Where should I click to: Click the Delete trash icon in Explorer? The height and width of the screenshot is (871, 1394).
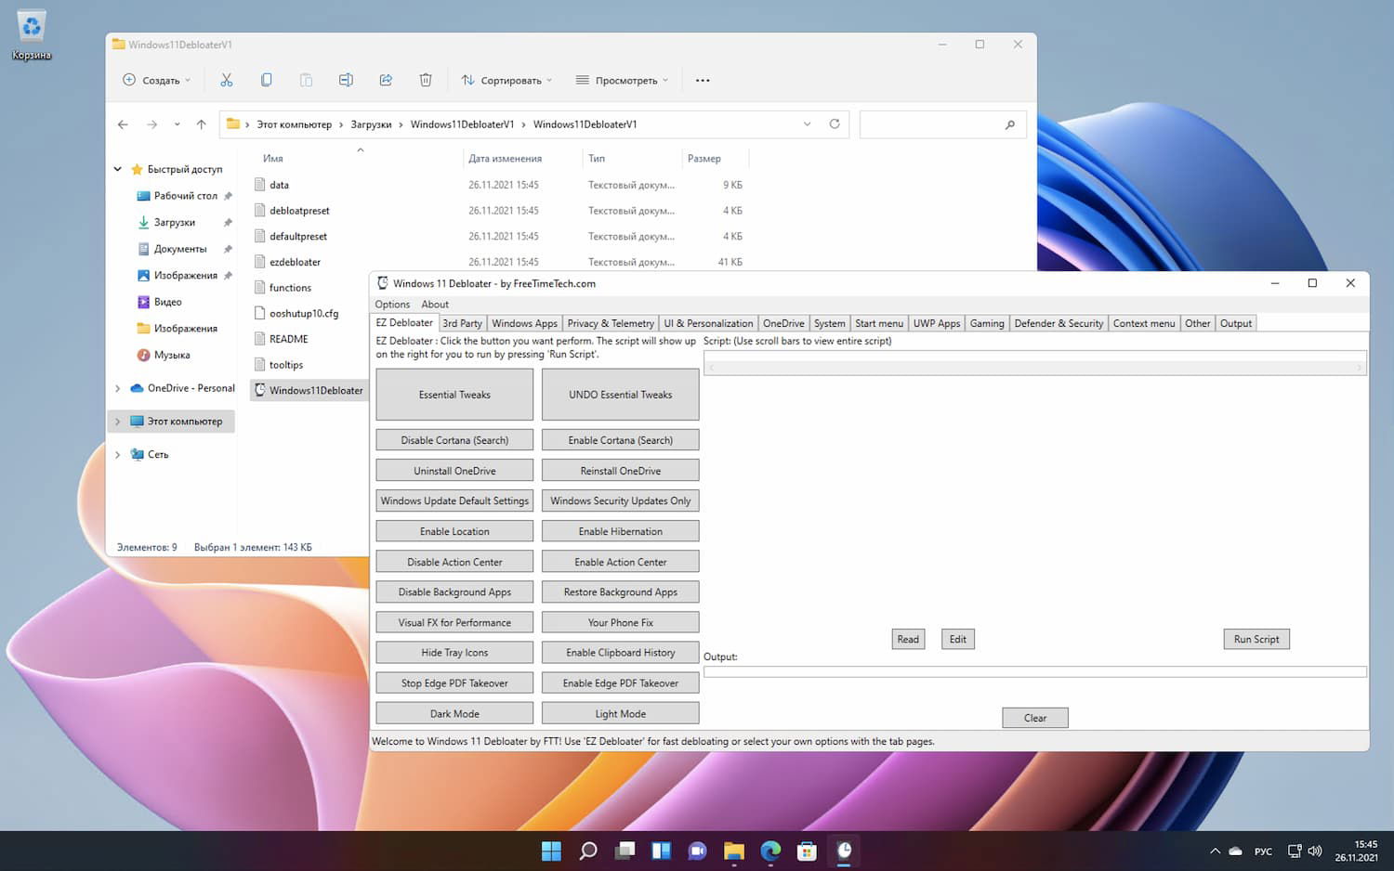click(426, 80)
